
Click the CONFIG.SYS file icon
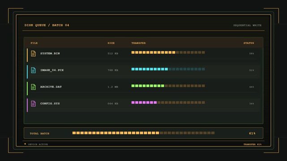pyautogui.click(x=33, y=103)
